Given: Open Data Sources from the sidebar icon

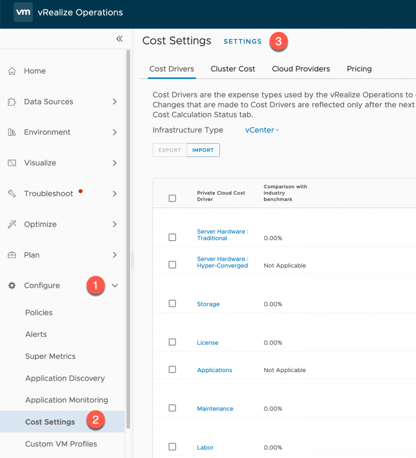Looking at the screenshot, I should (12, 102).
